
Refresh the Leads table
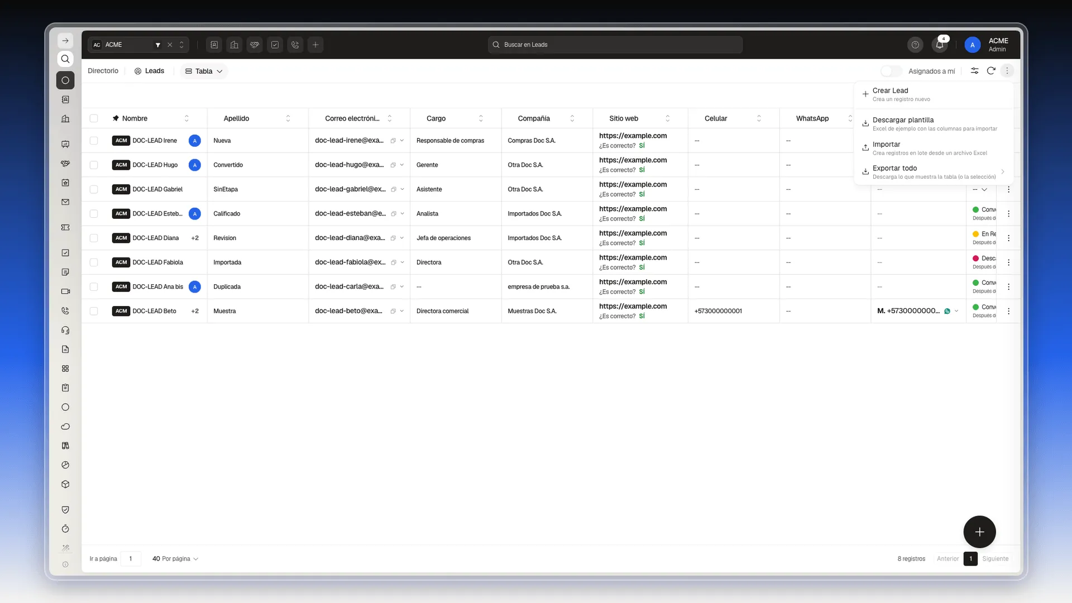991,71
